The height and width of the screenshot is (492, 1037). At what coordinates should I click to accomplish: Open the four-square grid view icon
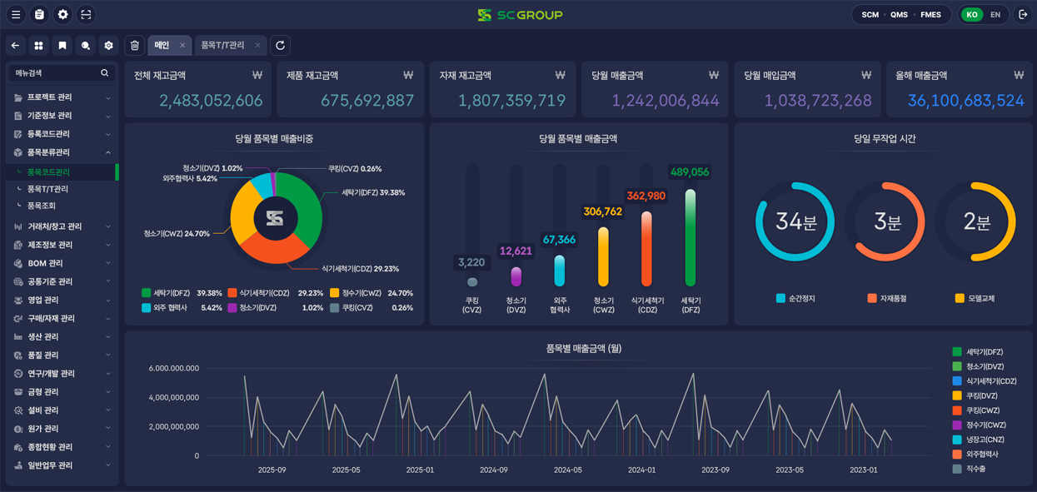(x=38, y=46)
